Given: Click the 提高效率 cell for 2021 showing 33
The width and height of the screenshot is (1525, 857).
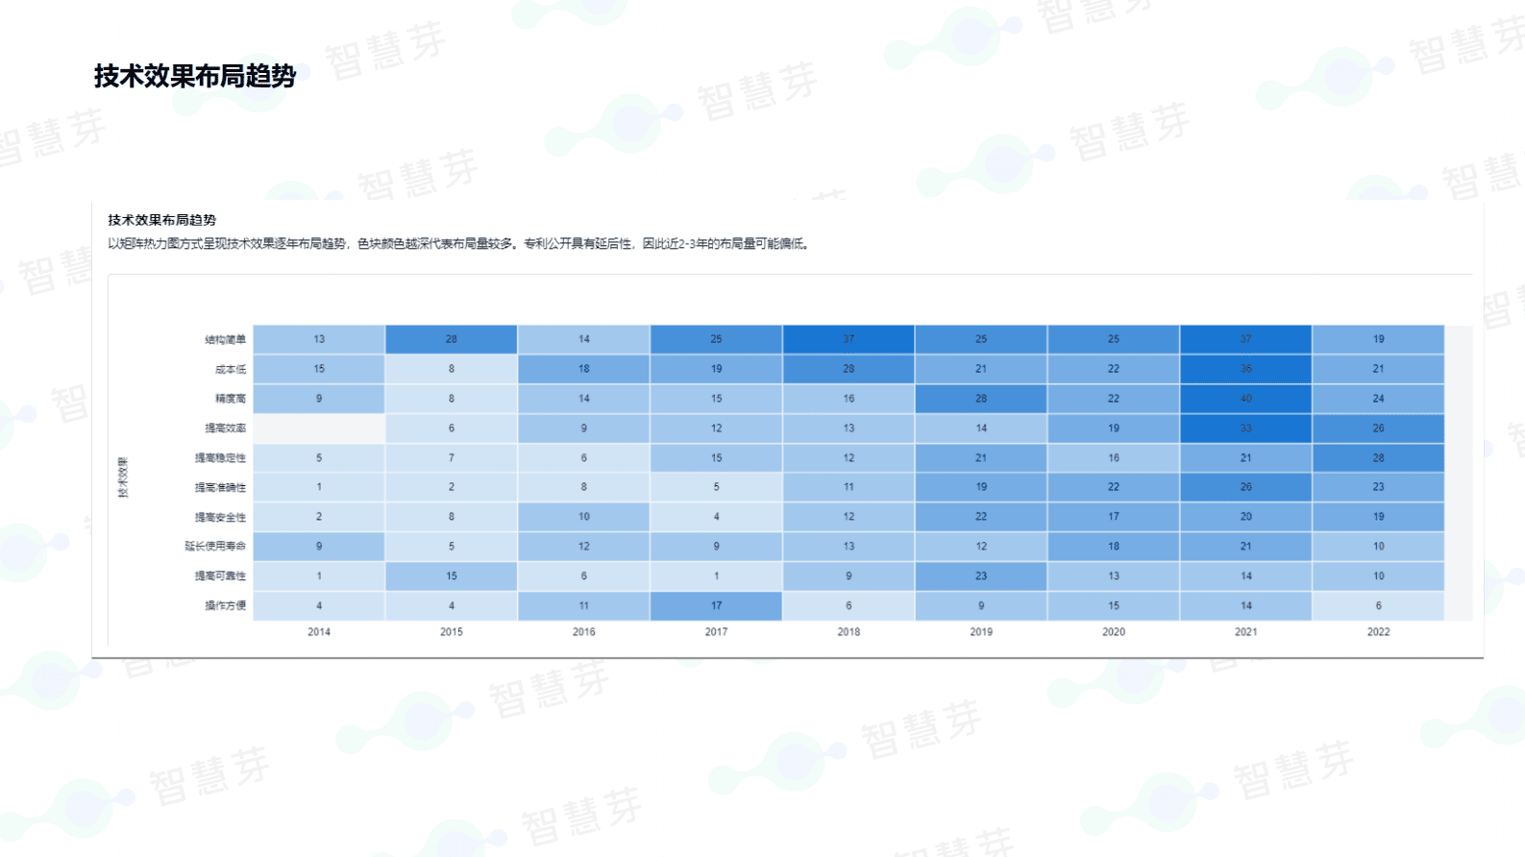Looking at the screenshot, I should [x=1245, y=428].
